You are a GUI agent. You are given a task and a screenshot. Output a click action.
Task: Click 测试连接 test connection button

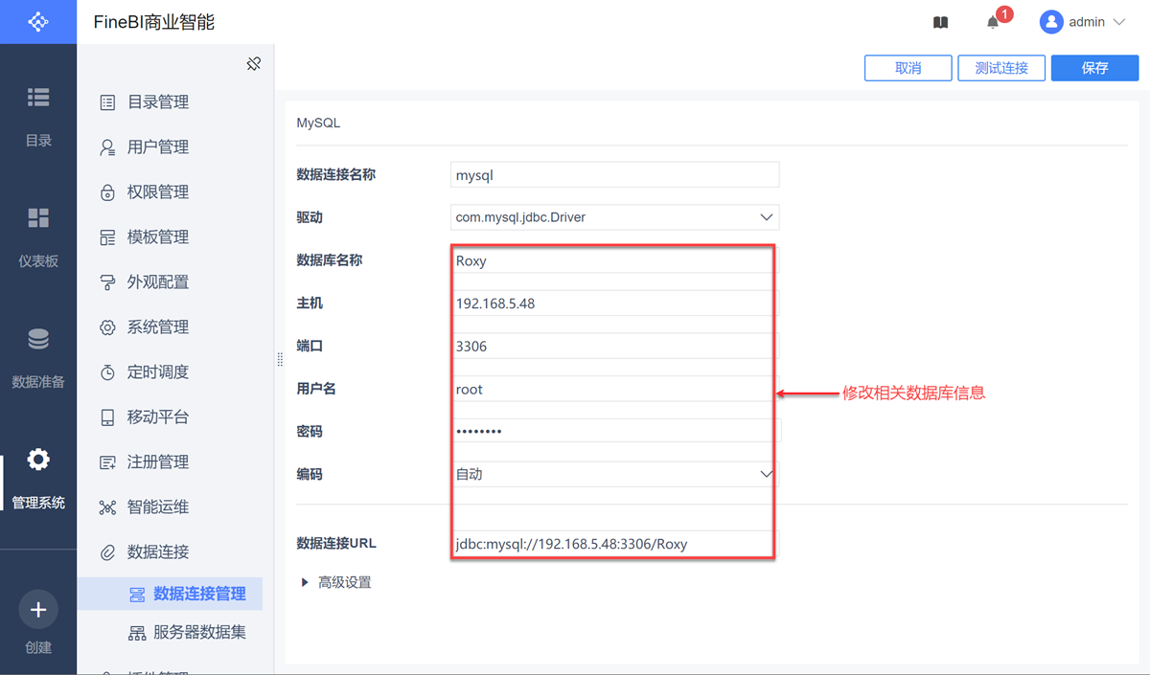coord(1001,68)
